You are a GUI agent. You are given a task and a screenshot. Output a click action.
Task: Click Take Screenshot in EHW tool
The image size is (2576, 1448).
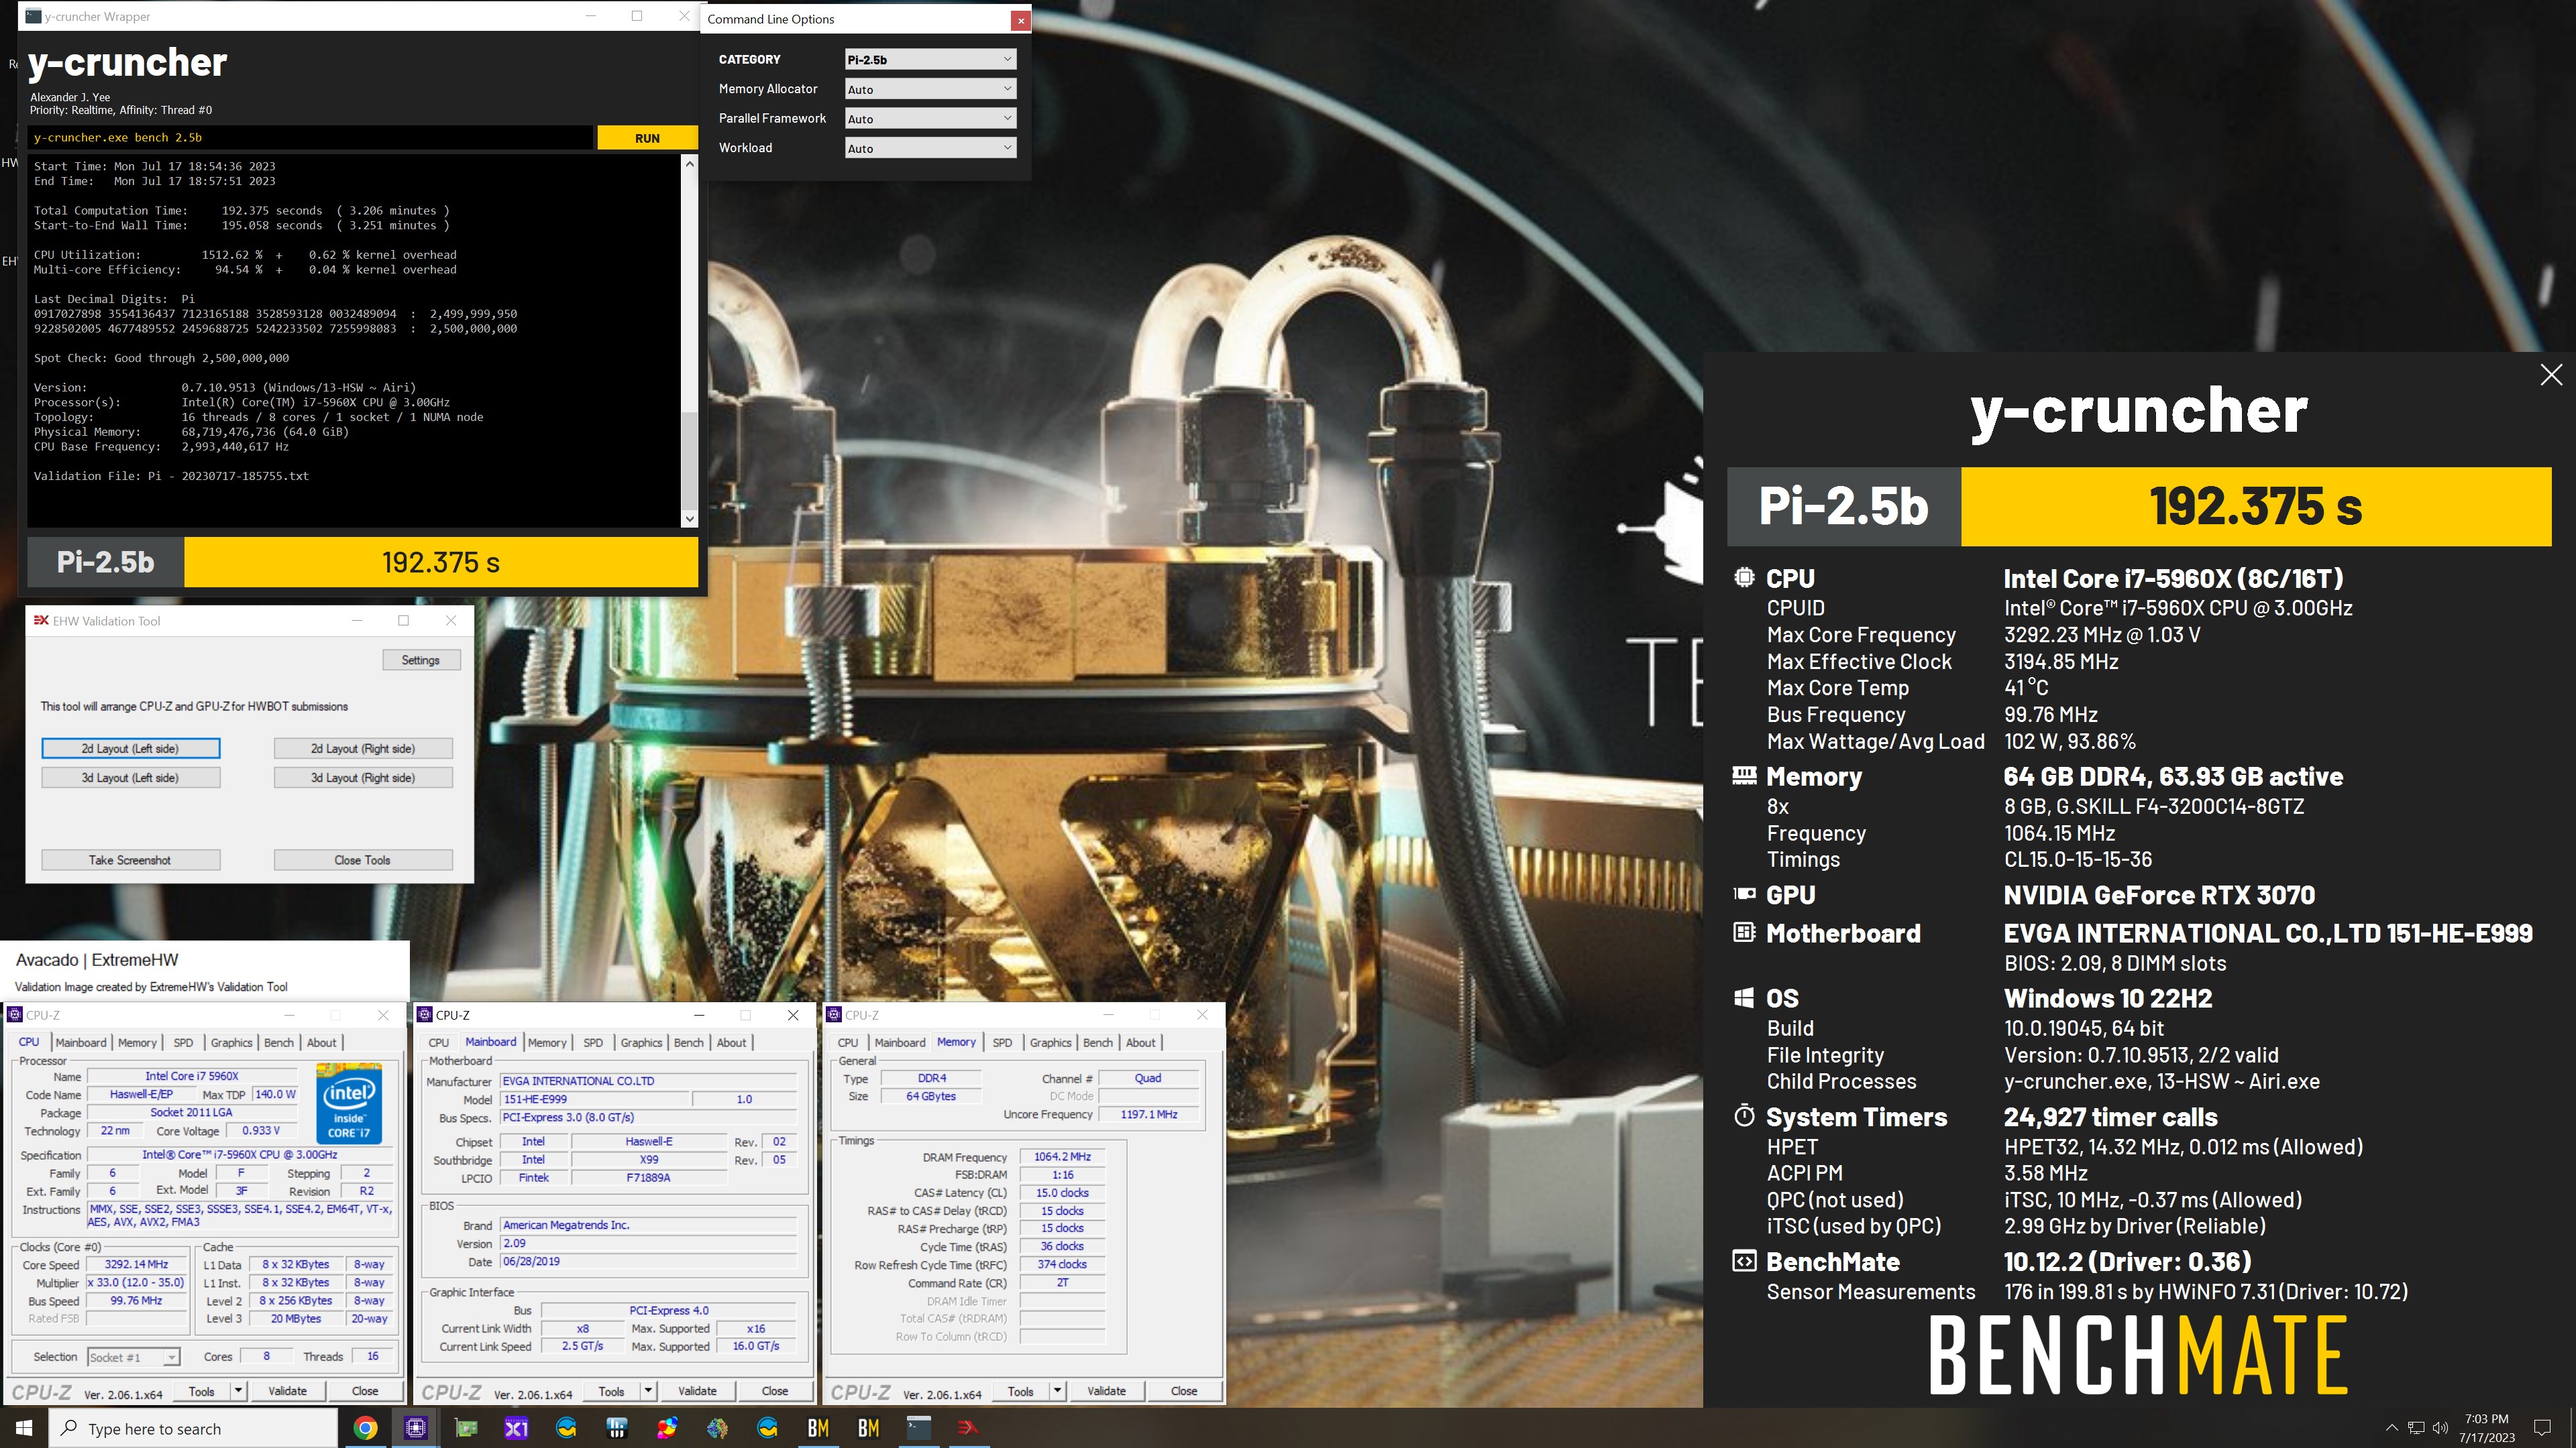pyautogui.click(x=130, y=859)
